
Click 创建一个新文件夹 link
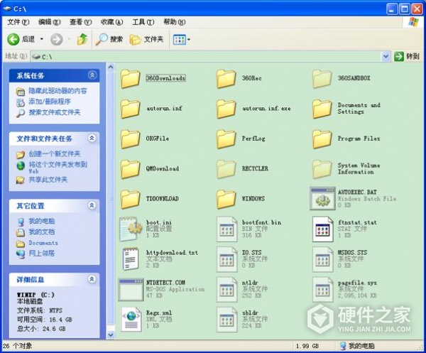coord(55,154)
